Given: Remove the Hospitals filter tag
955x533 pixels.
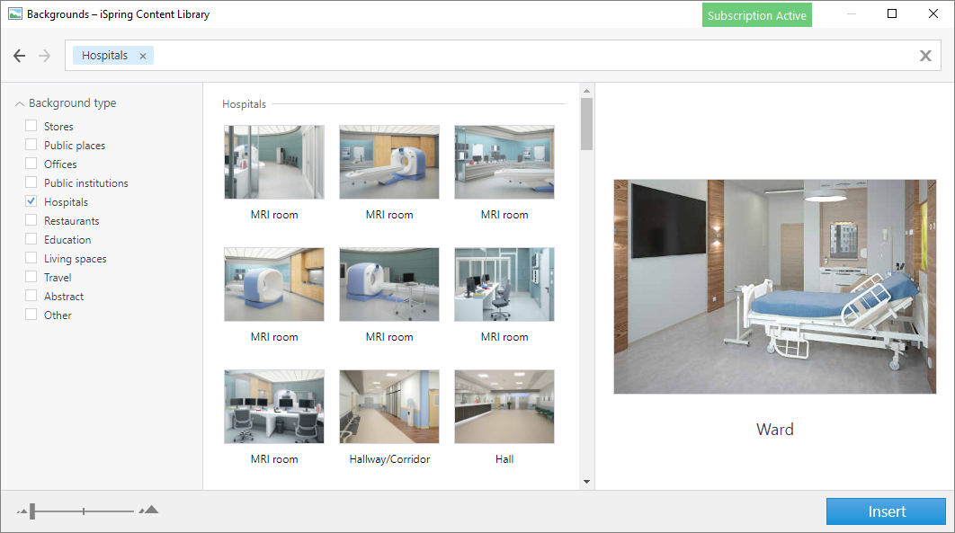Looking at the screenshot, I should pos(143,56).
